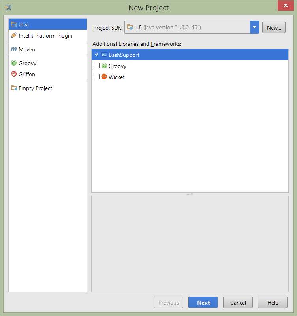Enable the Groovy library checkbox

96,66
